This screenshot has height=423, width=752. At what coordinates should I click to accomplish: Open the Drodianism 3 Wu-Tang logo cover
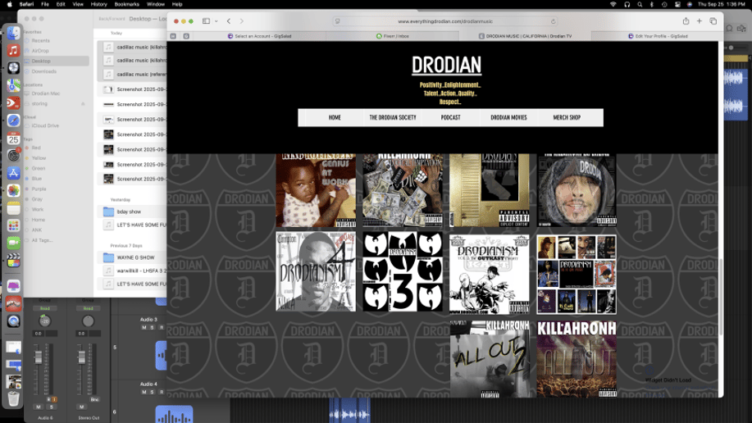(403, 272)
